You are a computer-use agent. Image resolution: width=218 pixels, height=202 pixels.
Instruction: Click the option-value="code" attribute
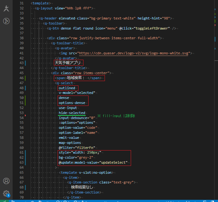[x=78, y=128]
